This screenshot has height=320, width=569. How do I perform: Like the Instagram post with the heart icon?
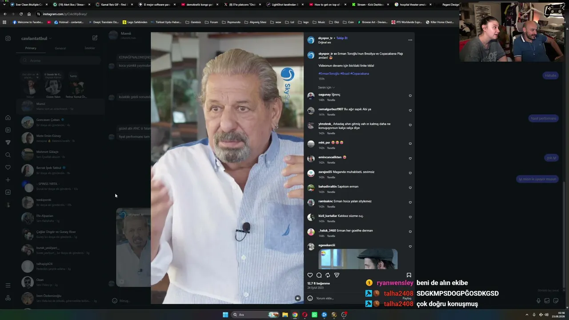(310, 275)
